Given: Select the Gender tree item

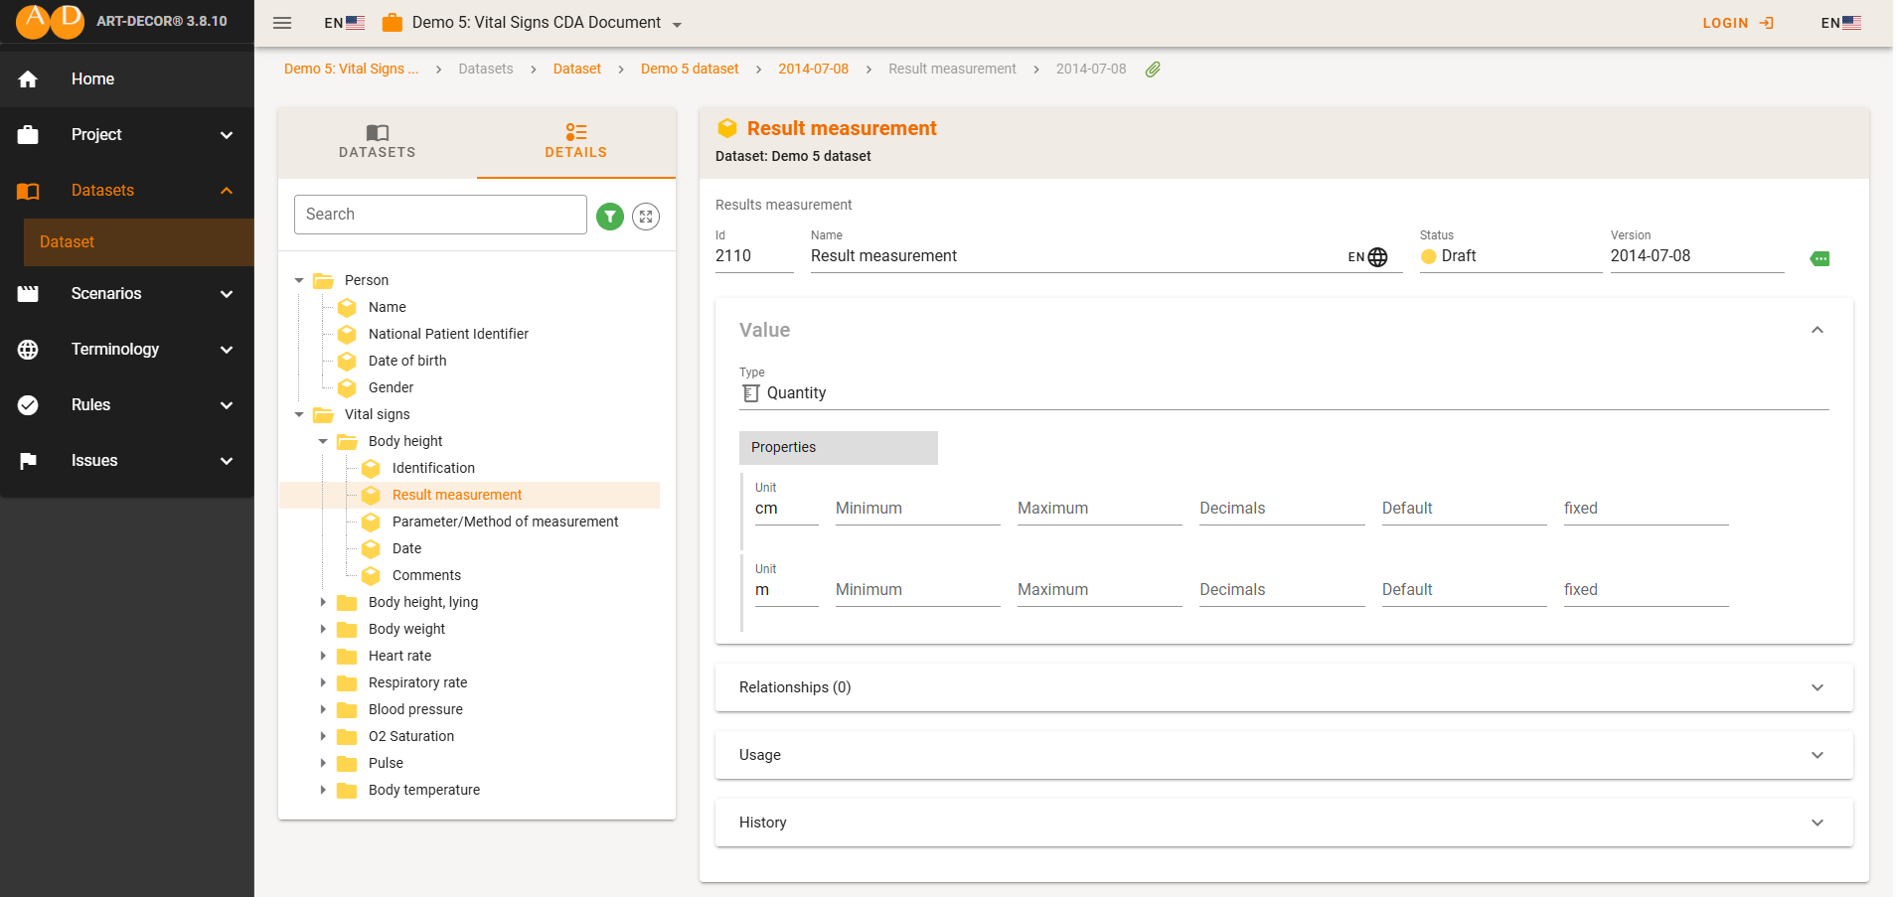Looking at the screenshot, I should [391, 387].
